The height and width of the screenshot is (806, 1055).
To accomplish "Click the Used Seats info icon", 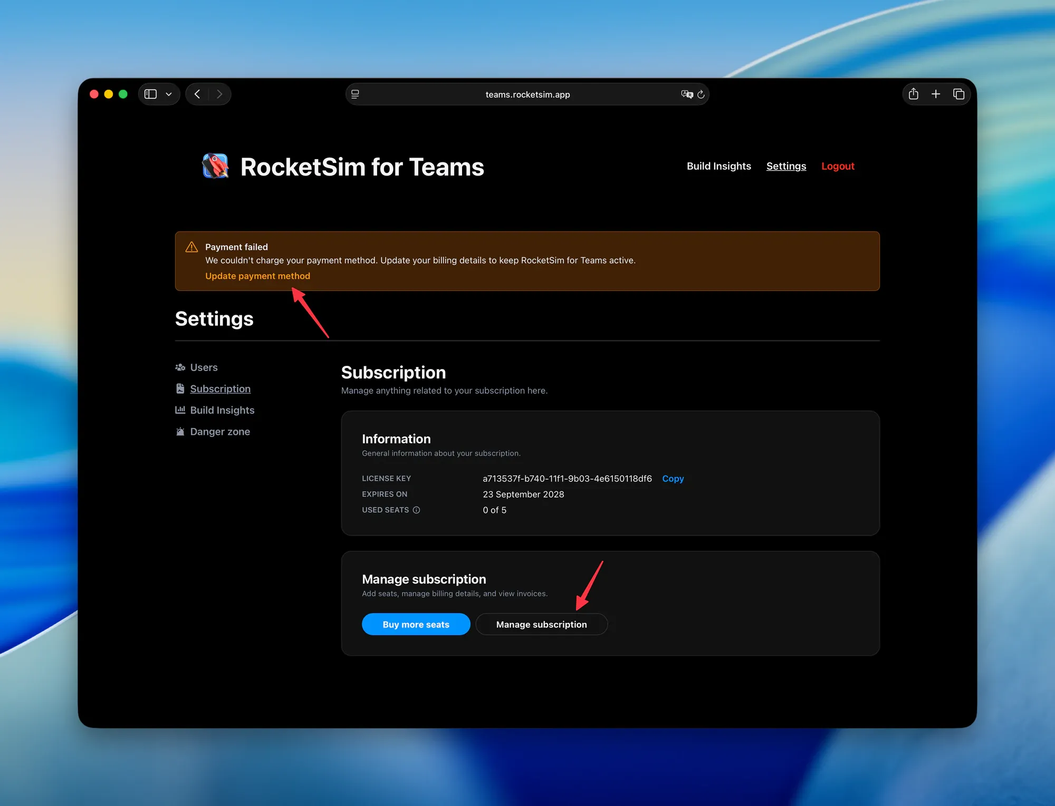I will pos(416,510).
